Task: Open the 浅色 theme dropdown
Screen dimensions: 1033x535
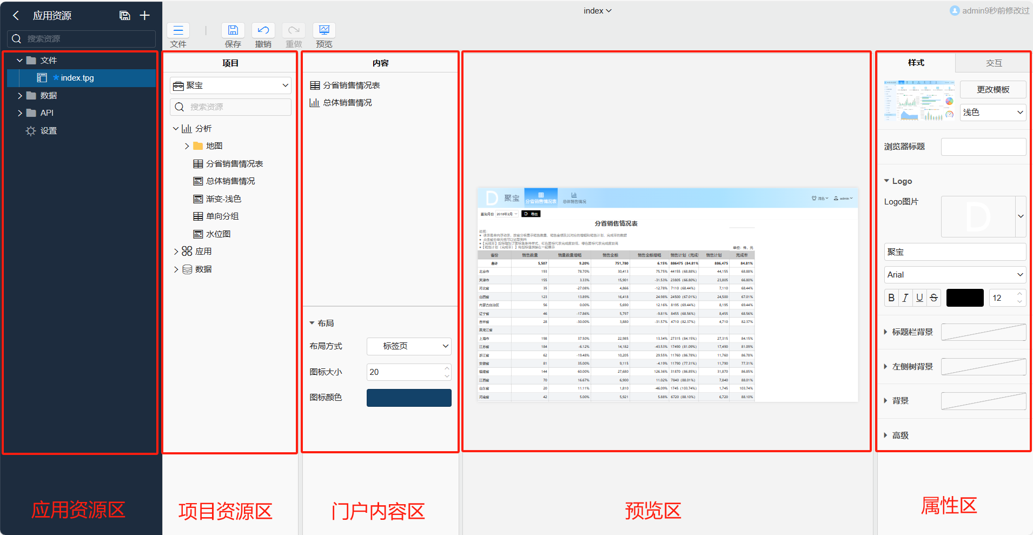Action: pos(993,113)
